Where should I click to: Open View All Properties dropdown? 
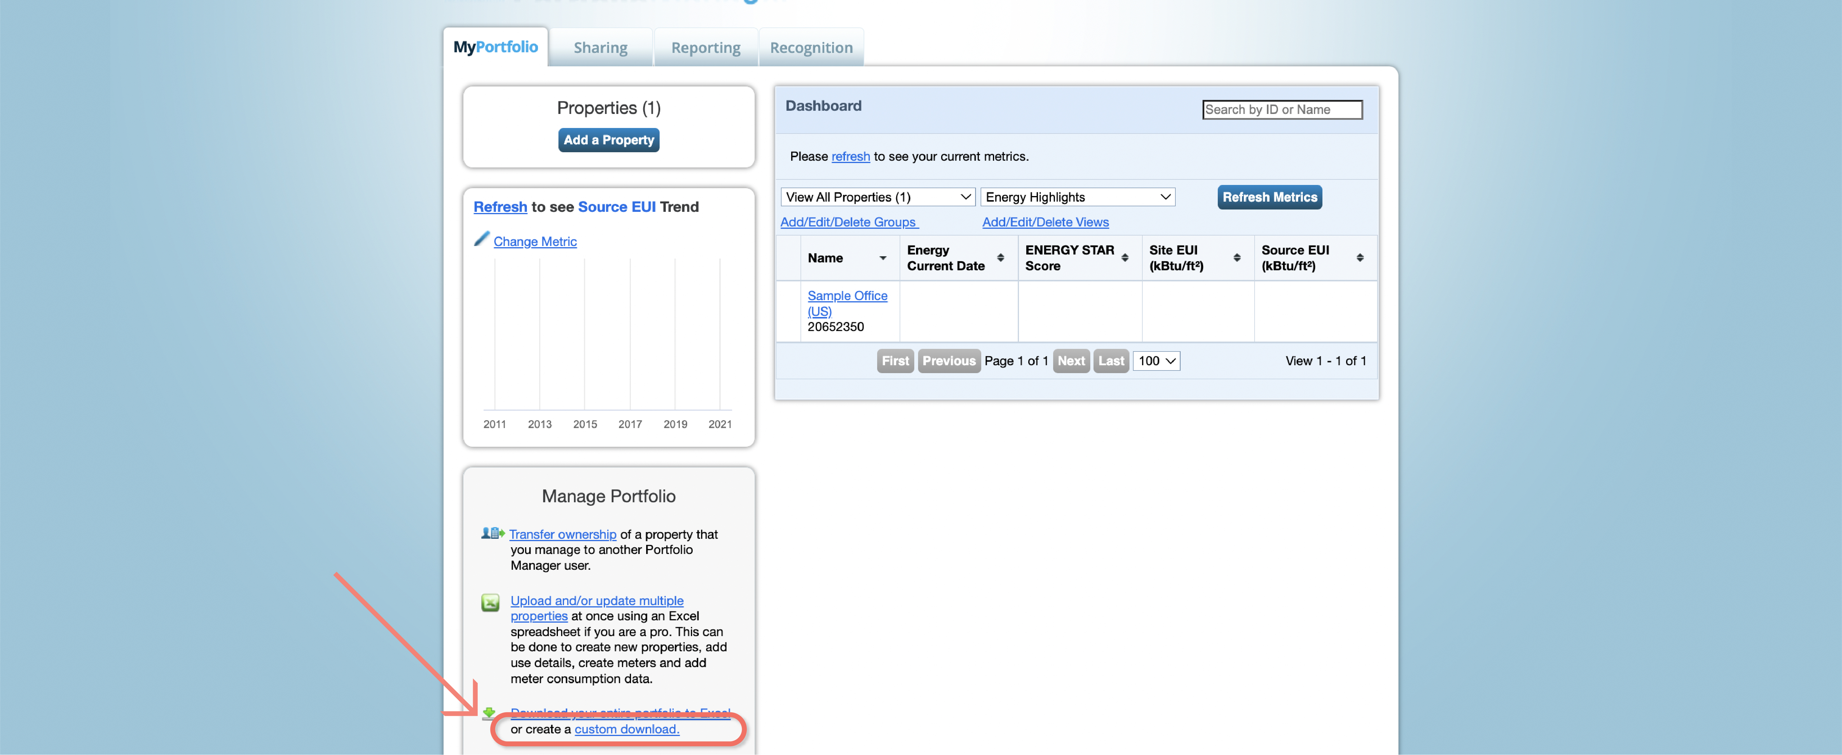(877, 197)
